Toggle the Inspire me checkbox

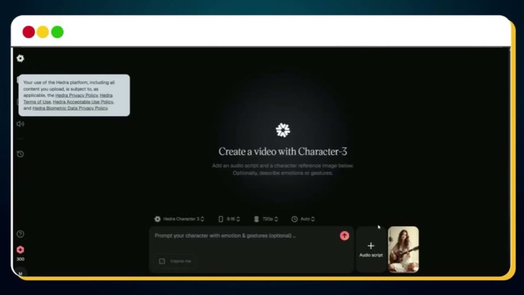click(x=162, y=261)
